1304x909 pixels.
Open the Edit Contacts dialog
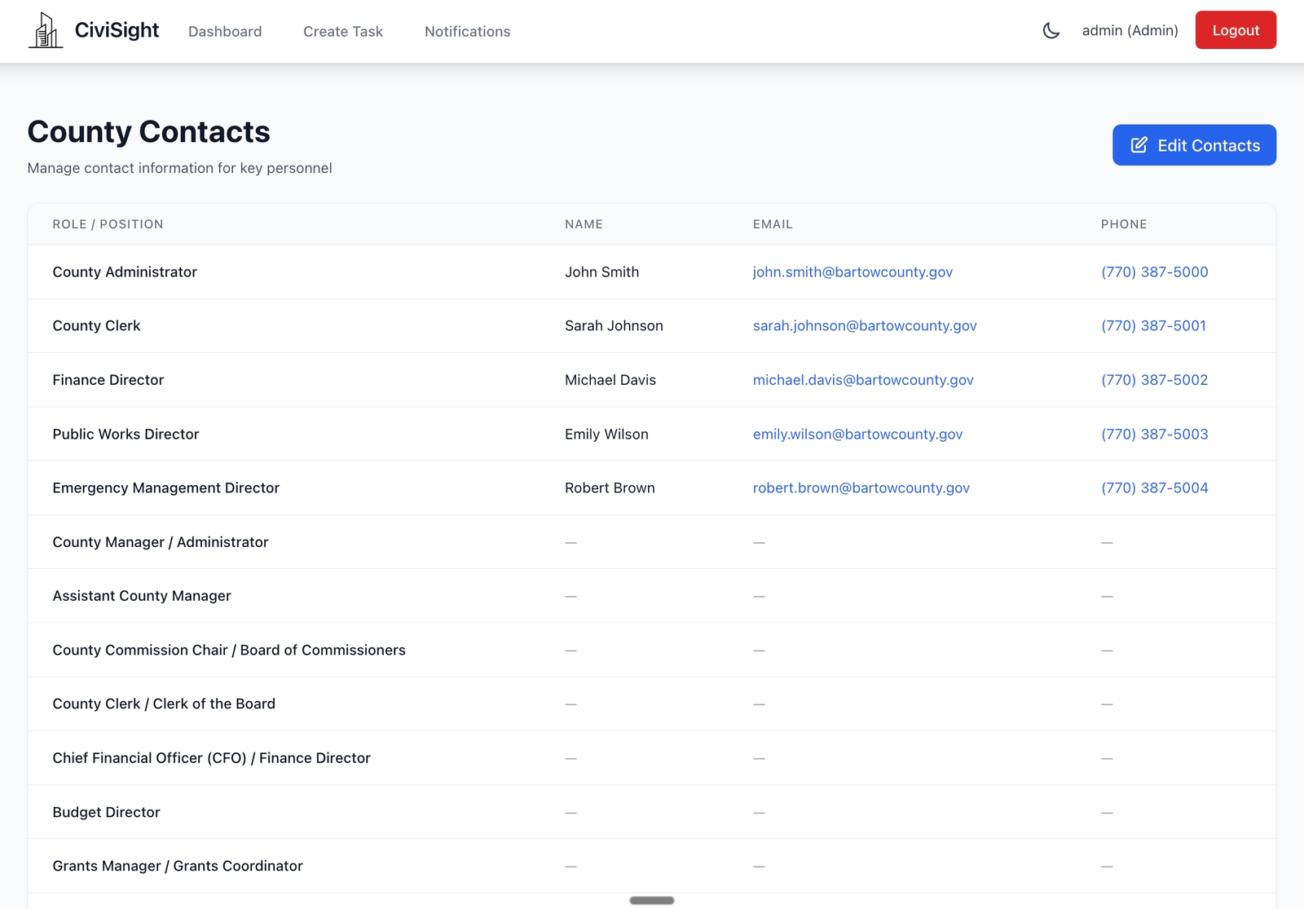pyautogui.click(x=1194, y=145)
